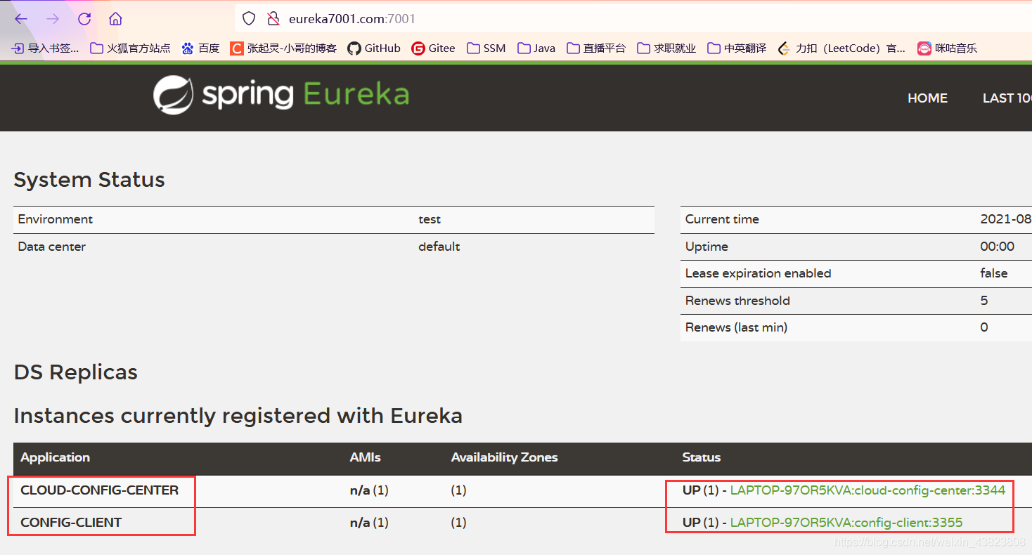Open the config-client:3355 instance link
This screenshot has height=555, width=1032.
click(x=846, y=522)
